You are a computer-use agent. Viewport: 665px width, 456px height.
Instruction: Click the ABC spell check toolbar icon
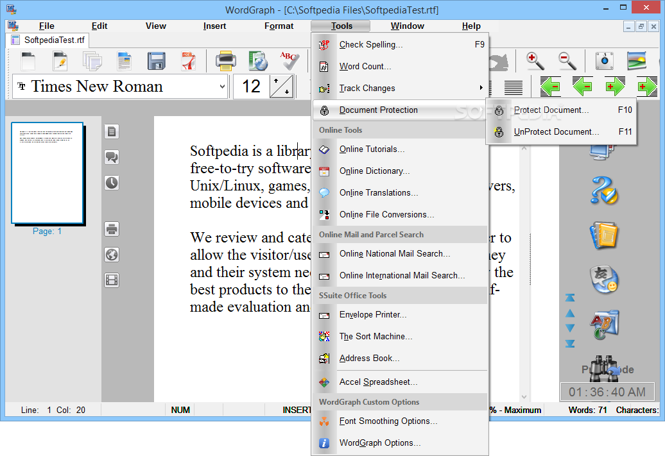coord(290,60)
